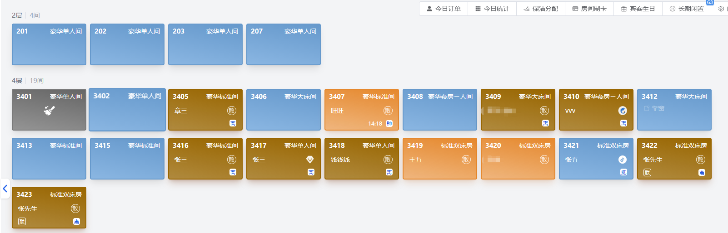Click guest name 张三 on room 3417
The image size is (728, 233).
259,160
